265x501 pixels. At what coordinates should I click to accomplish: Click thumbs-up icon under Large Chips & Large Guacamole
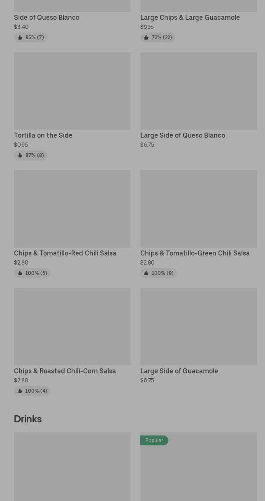click(146, 37)
